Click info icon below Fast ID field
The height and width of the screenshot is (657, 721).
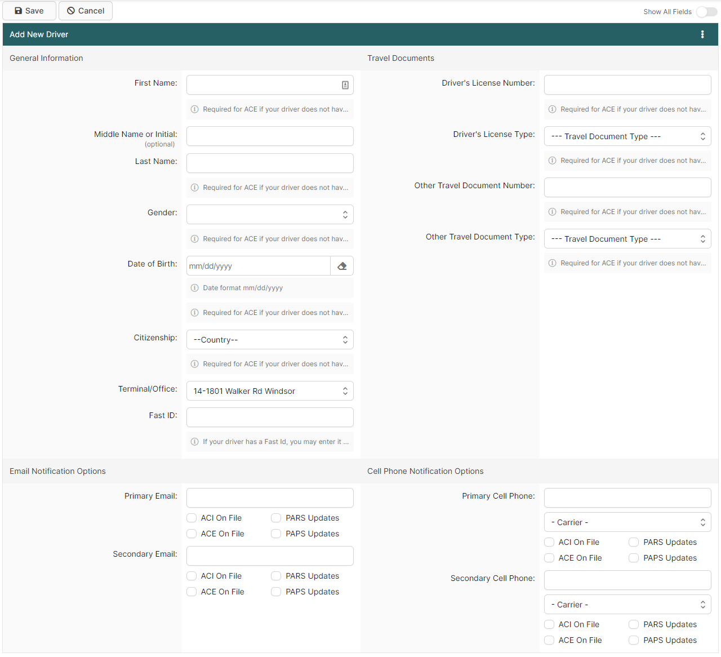click(x=195, y=442)
